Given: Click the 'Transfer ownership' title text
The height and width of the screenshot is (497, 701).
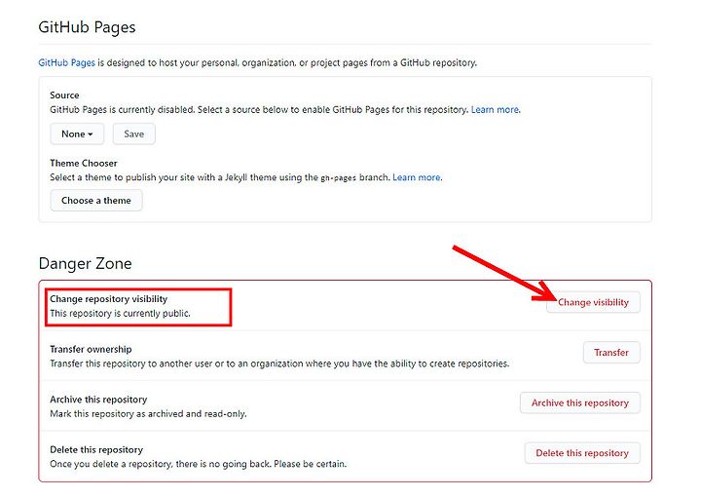Looking at the screenshot, I should coord(91,349).
